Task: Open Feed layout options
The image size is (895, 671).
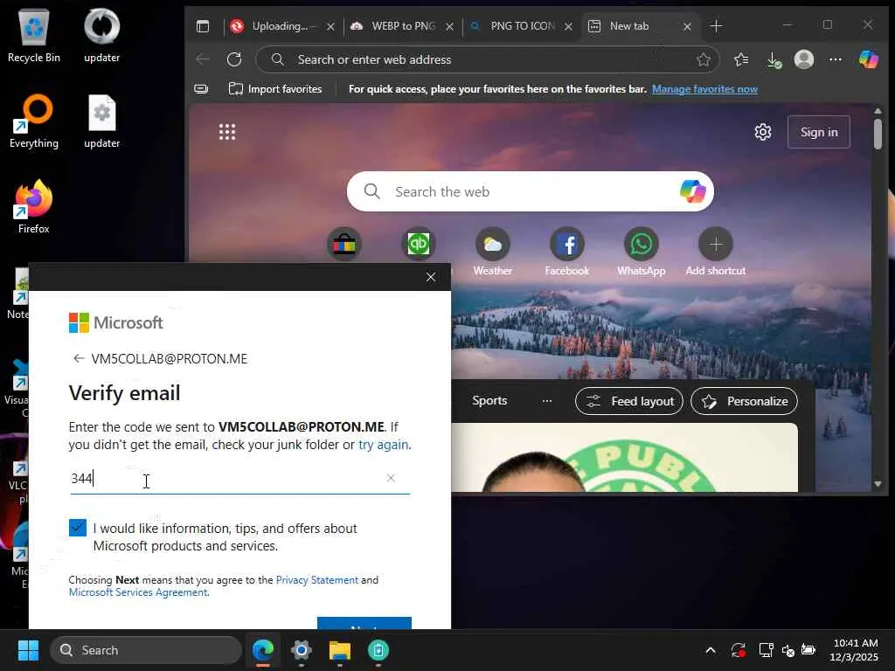Action: (629, 401)
